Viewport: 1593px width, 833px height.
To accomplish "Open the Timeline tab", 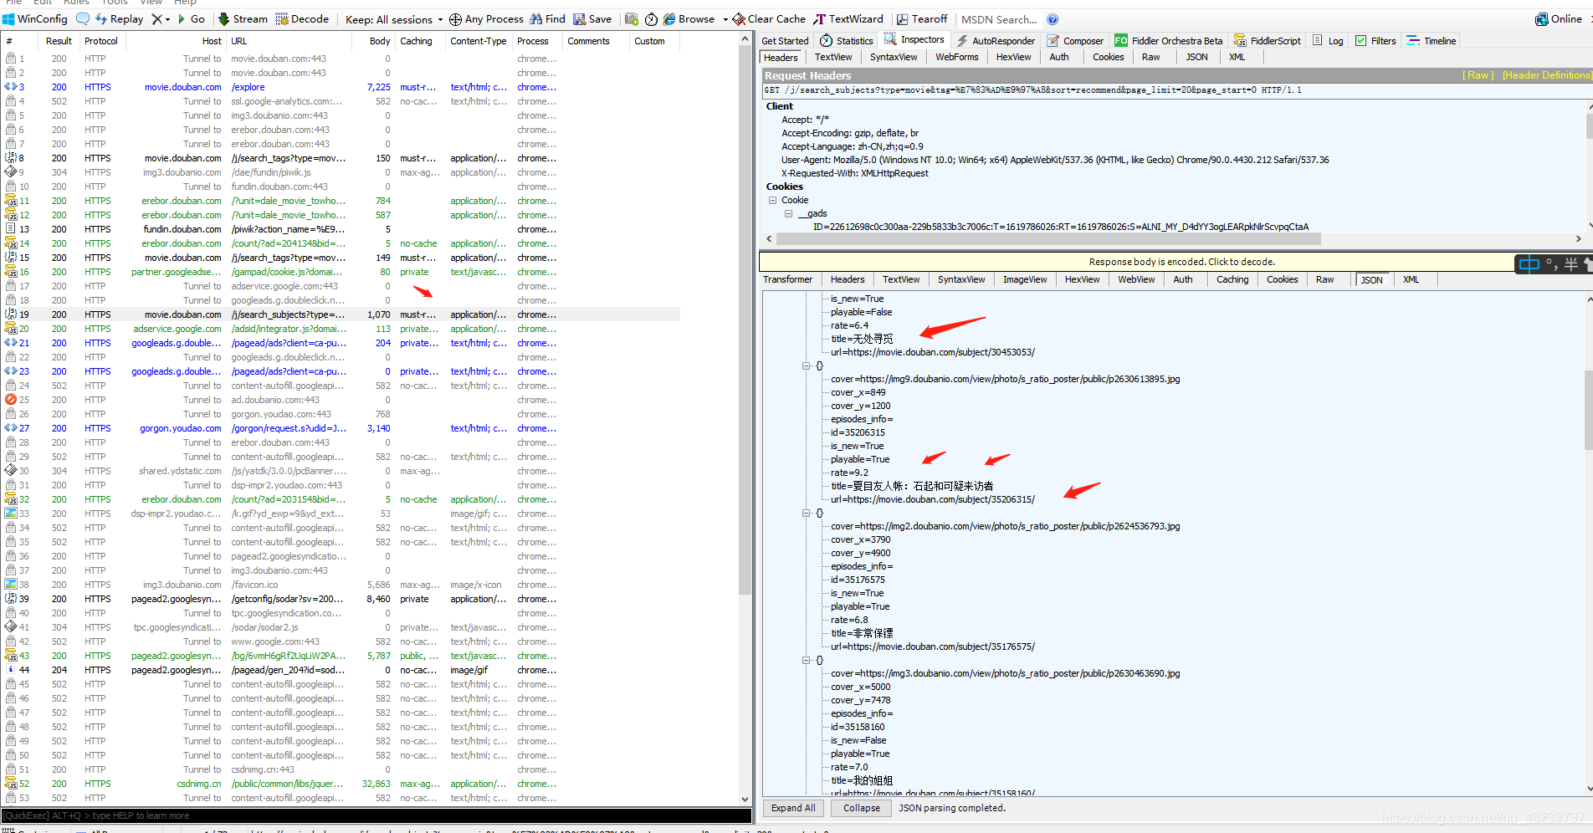I will pyautogui.click(x=1432, y=41).
